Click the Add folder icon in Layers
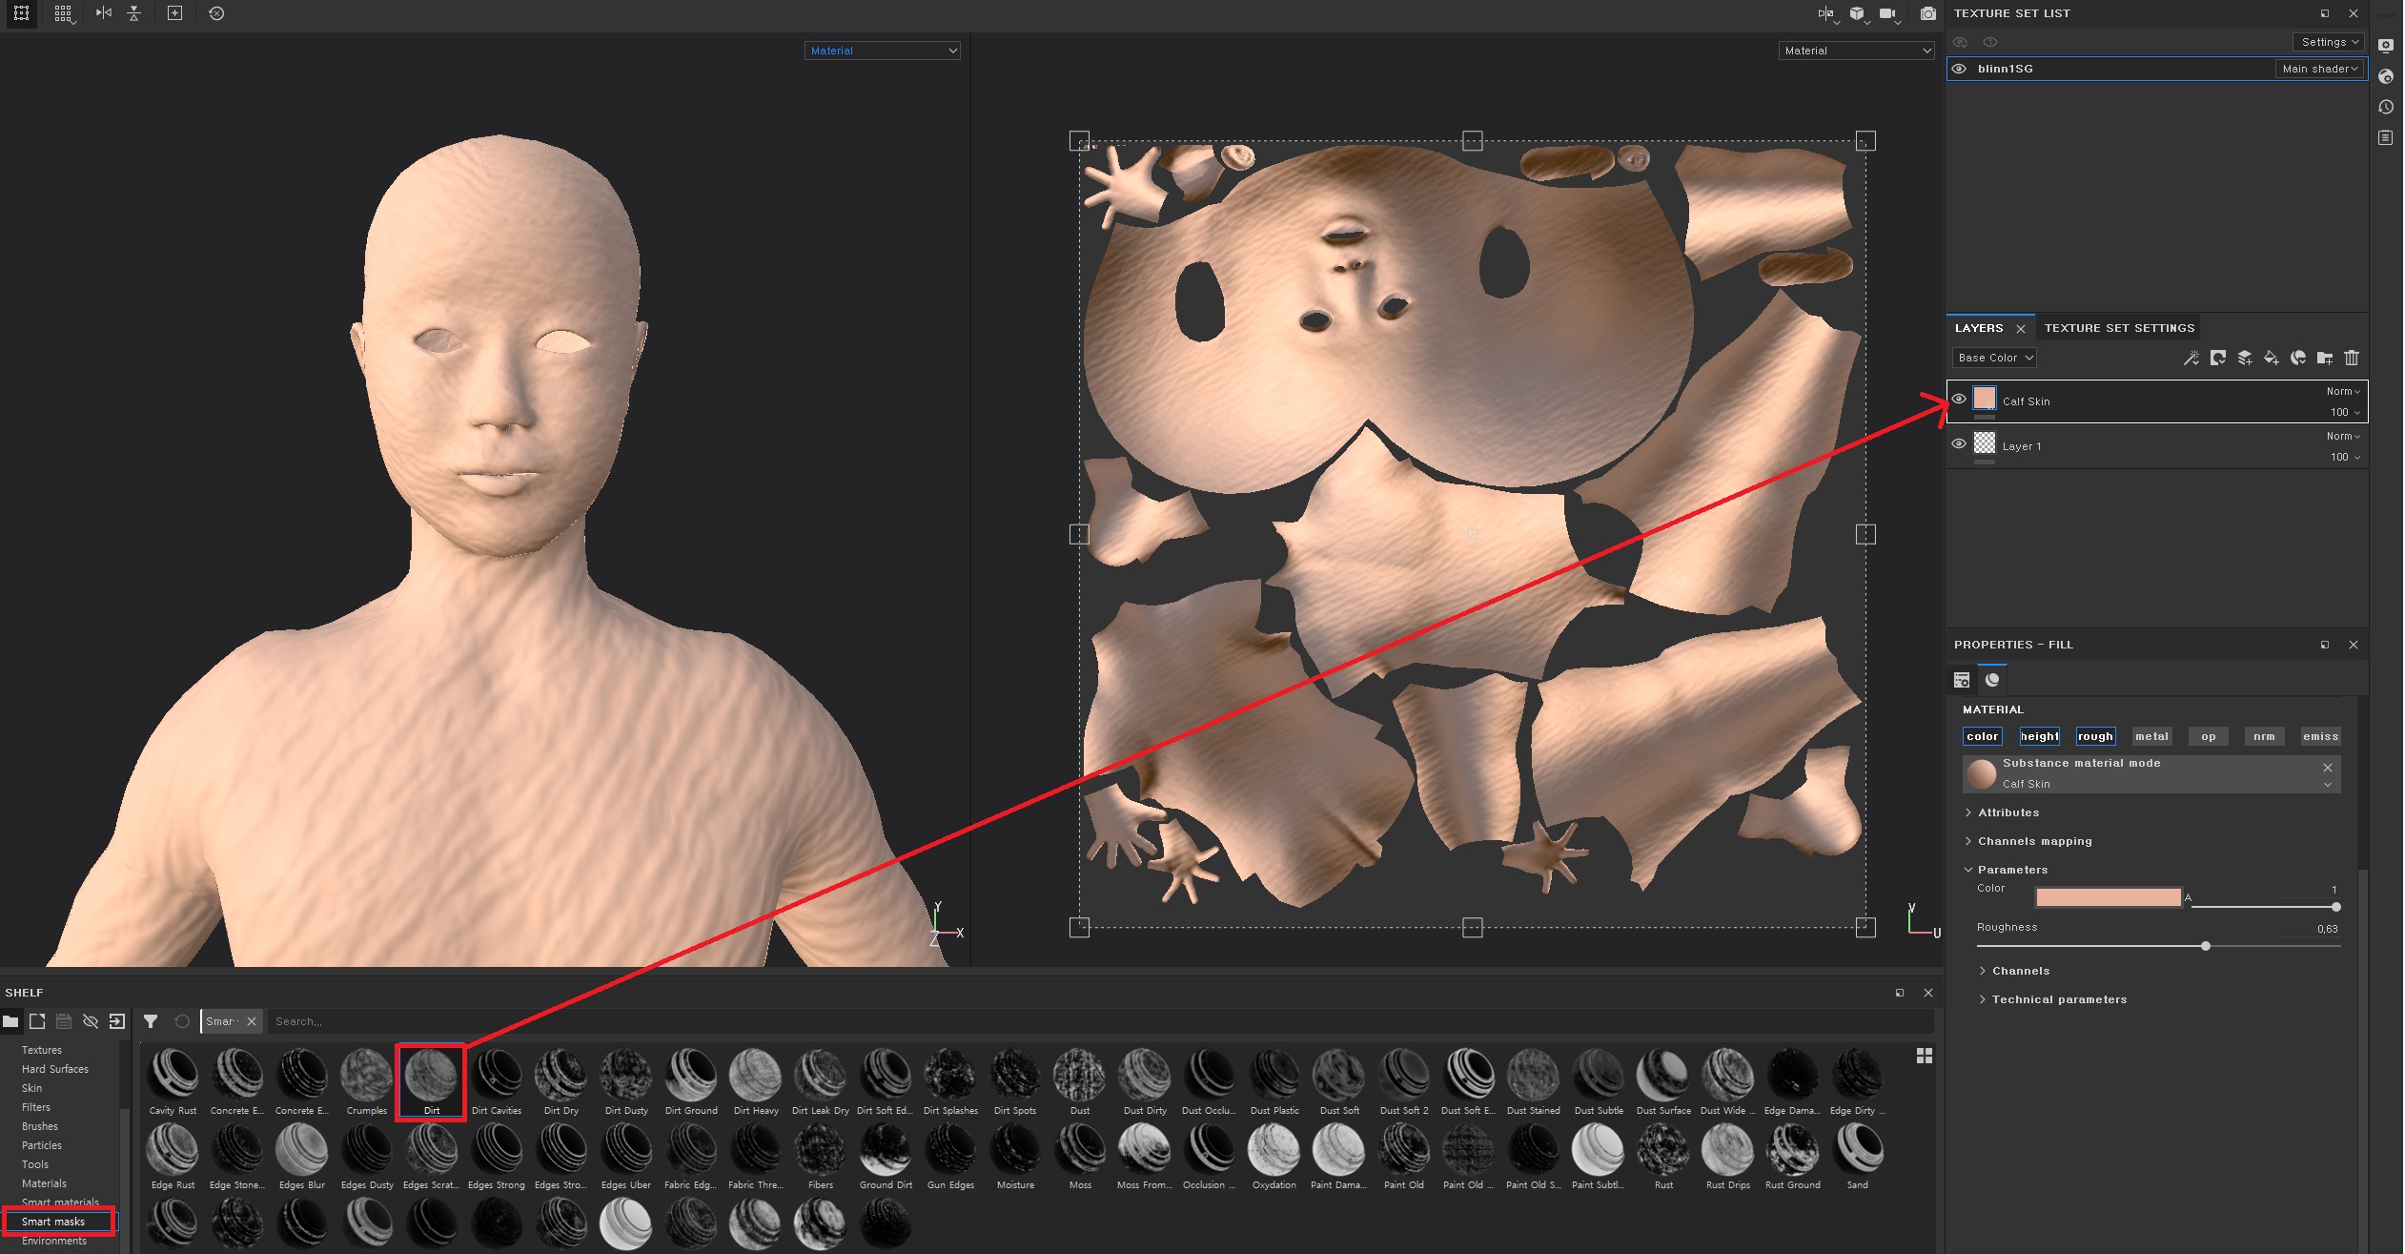Image resolution: width=2405 pixels, height=1254 pixels. [2325, 359]
